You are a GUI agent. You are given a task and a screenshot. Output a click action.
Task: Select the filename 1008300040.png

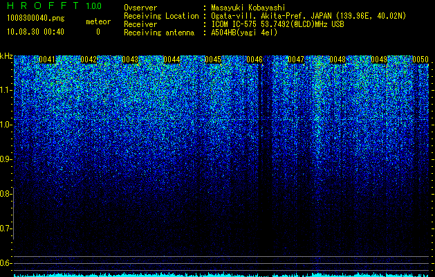(36, 18)
